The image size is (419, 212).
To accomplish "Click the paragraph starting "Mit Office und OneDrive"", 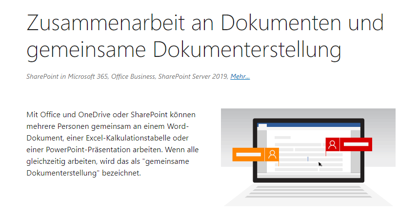I will [x=113, y=144].
